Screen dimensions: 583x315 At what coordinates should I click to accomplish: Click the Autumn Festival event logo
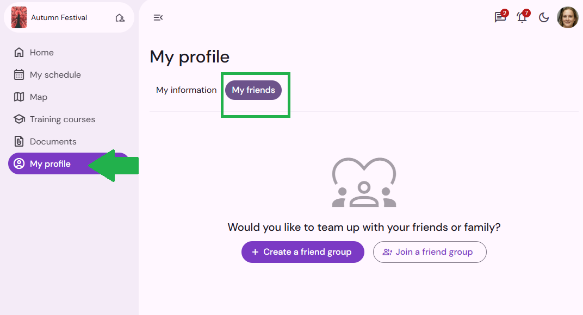[19, 17]
